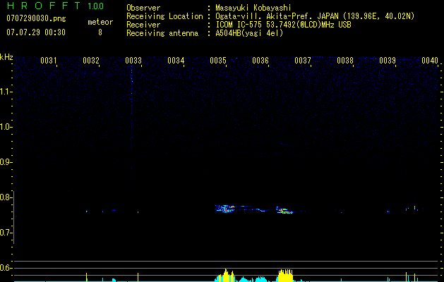444x282 pixels.
Task: Click the date stamp 07.07.29 00:30
Action: point(36,32)
